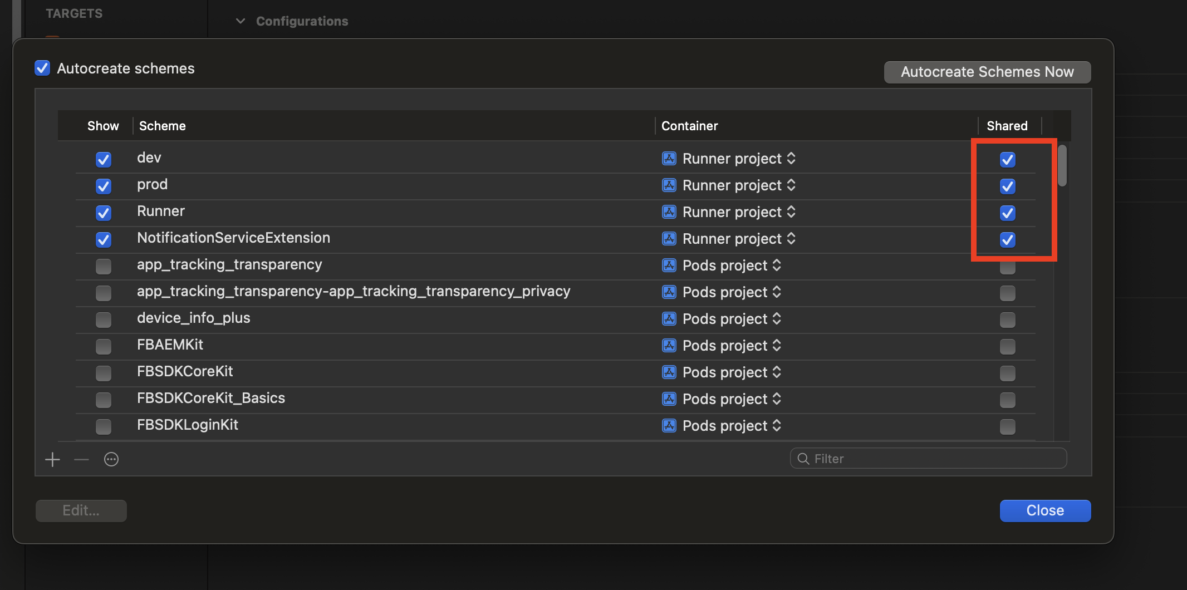
Task: Collapse the Configurations section chevron
Action: pos(241,21)
